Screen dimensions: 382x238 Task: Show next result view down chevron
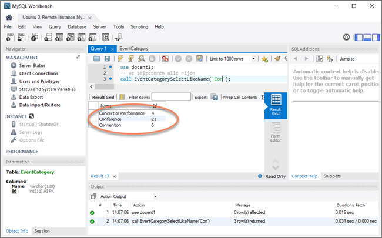(x=276, y=168)
